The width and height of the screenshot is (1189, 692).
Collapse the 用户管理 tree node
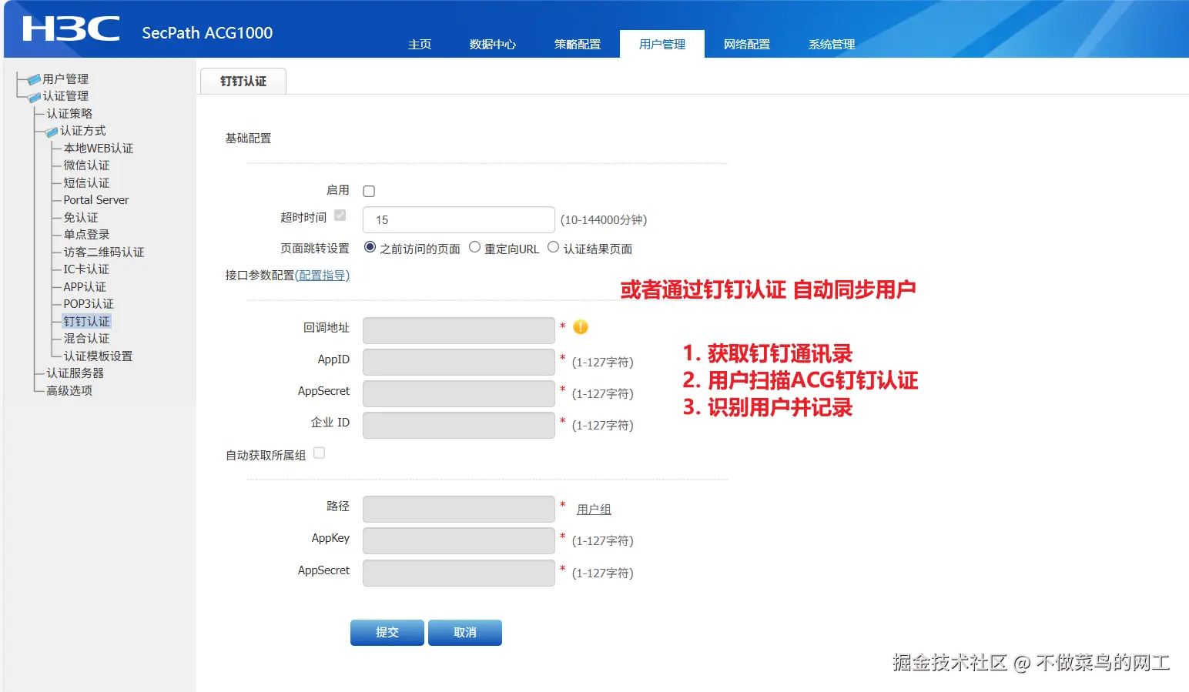pos(65,79)
